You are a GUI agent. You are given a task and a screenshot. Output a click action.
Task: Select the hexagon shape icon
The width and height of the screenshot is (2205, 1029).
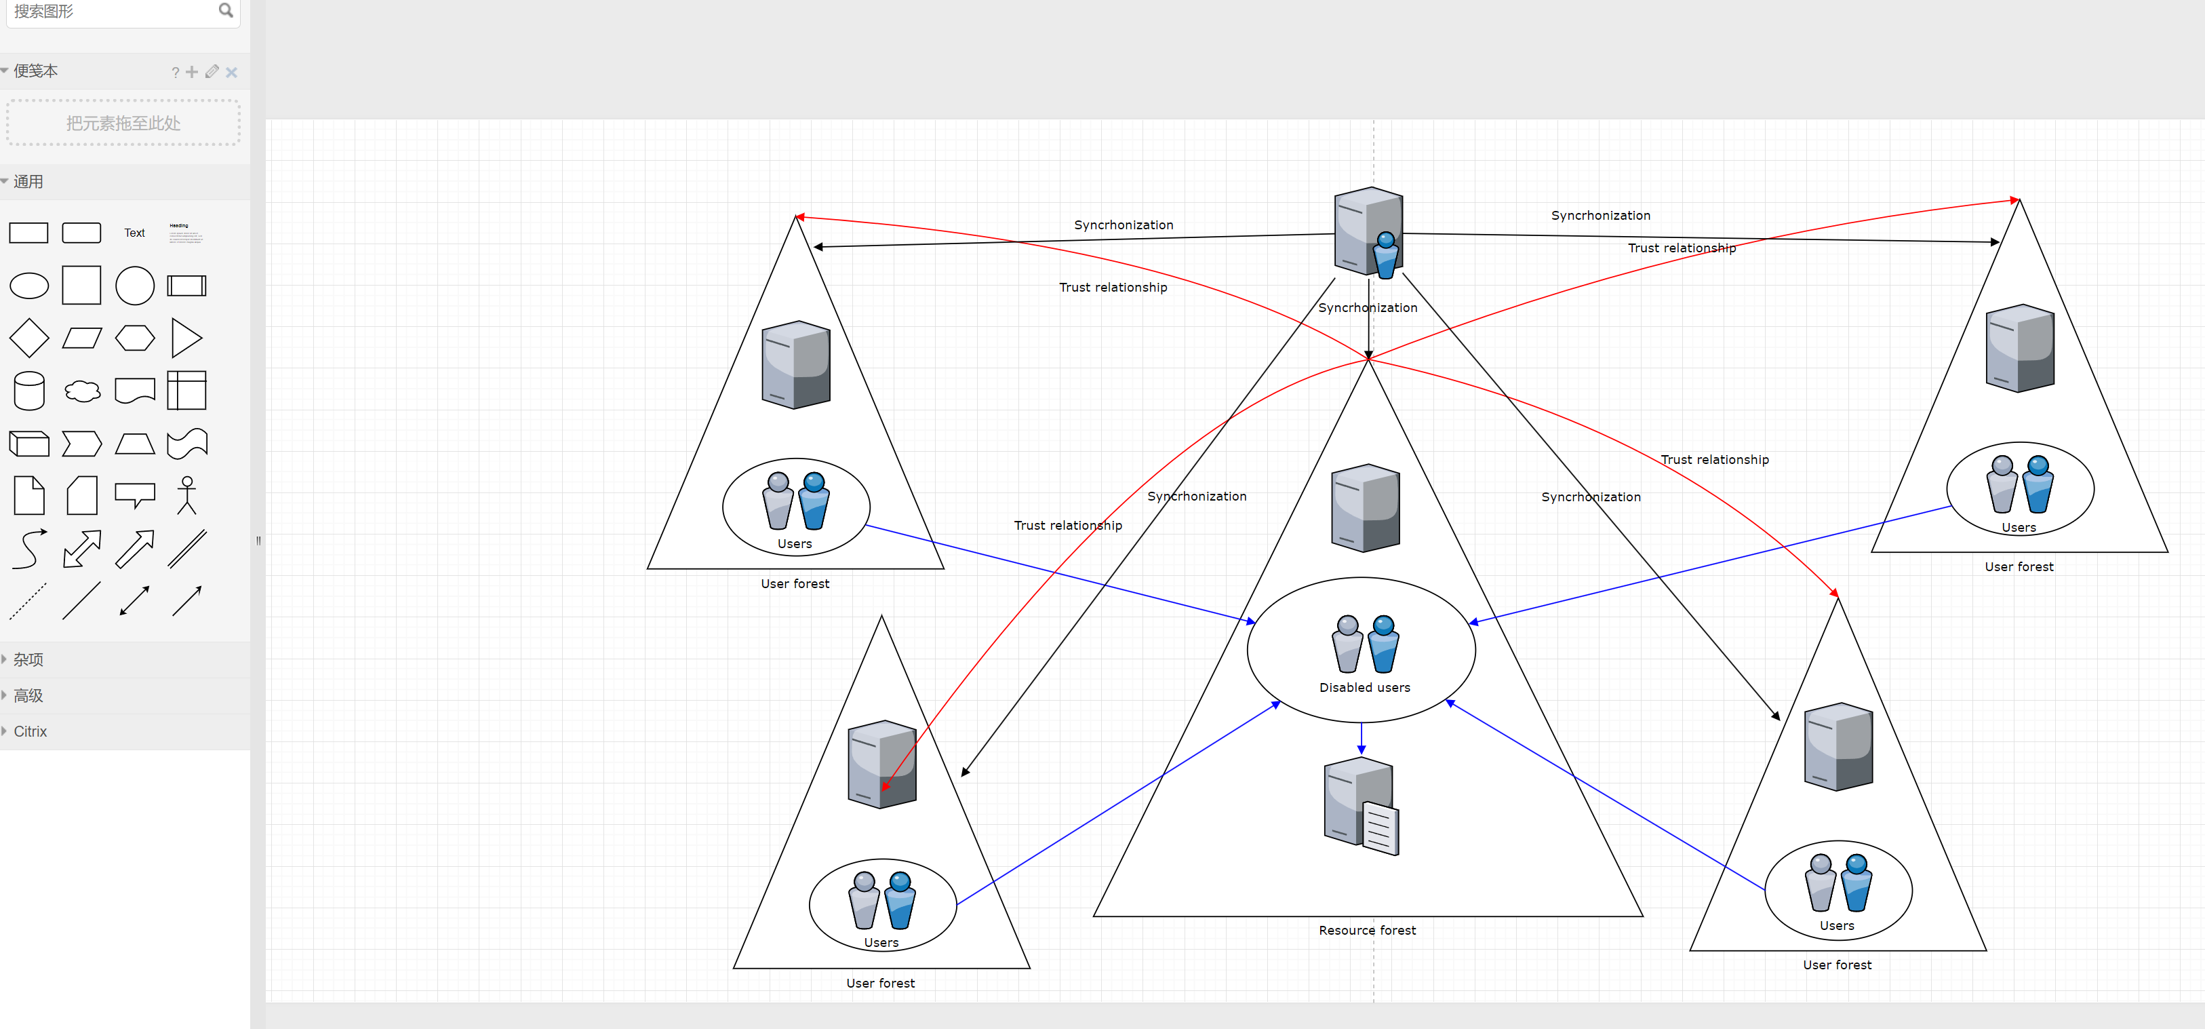(134, 338)
